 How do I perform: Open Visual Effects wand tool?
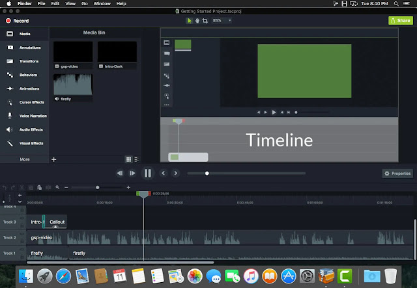(10, 143)
